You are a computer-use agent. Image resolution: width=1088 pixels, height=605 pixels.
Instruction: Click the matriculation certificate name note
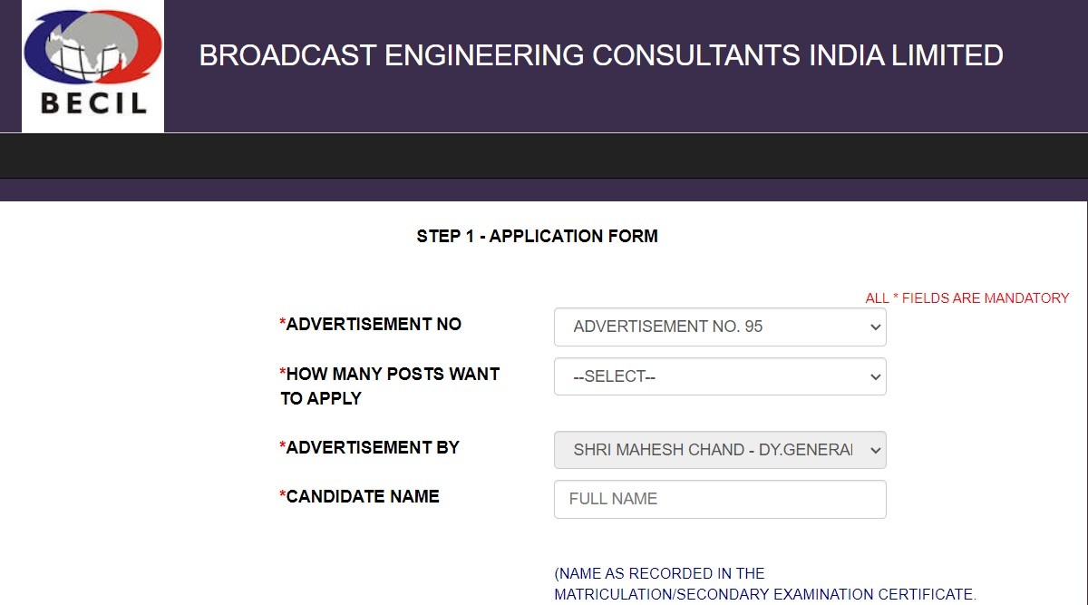764,584
